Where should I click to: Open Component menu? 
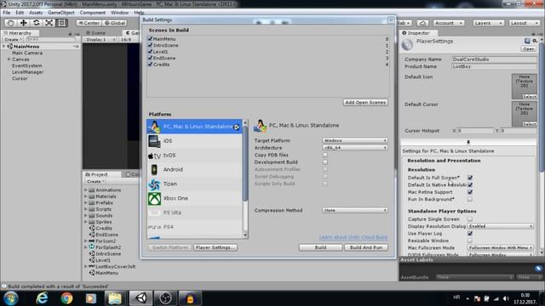tap(93, 13)
